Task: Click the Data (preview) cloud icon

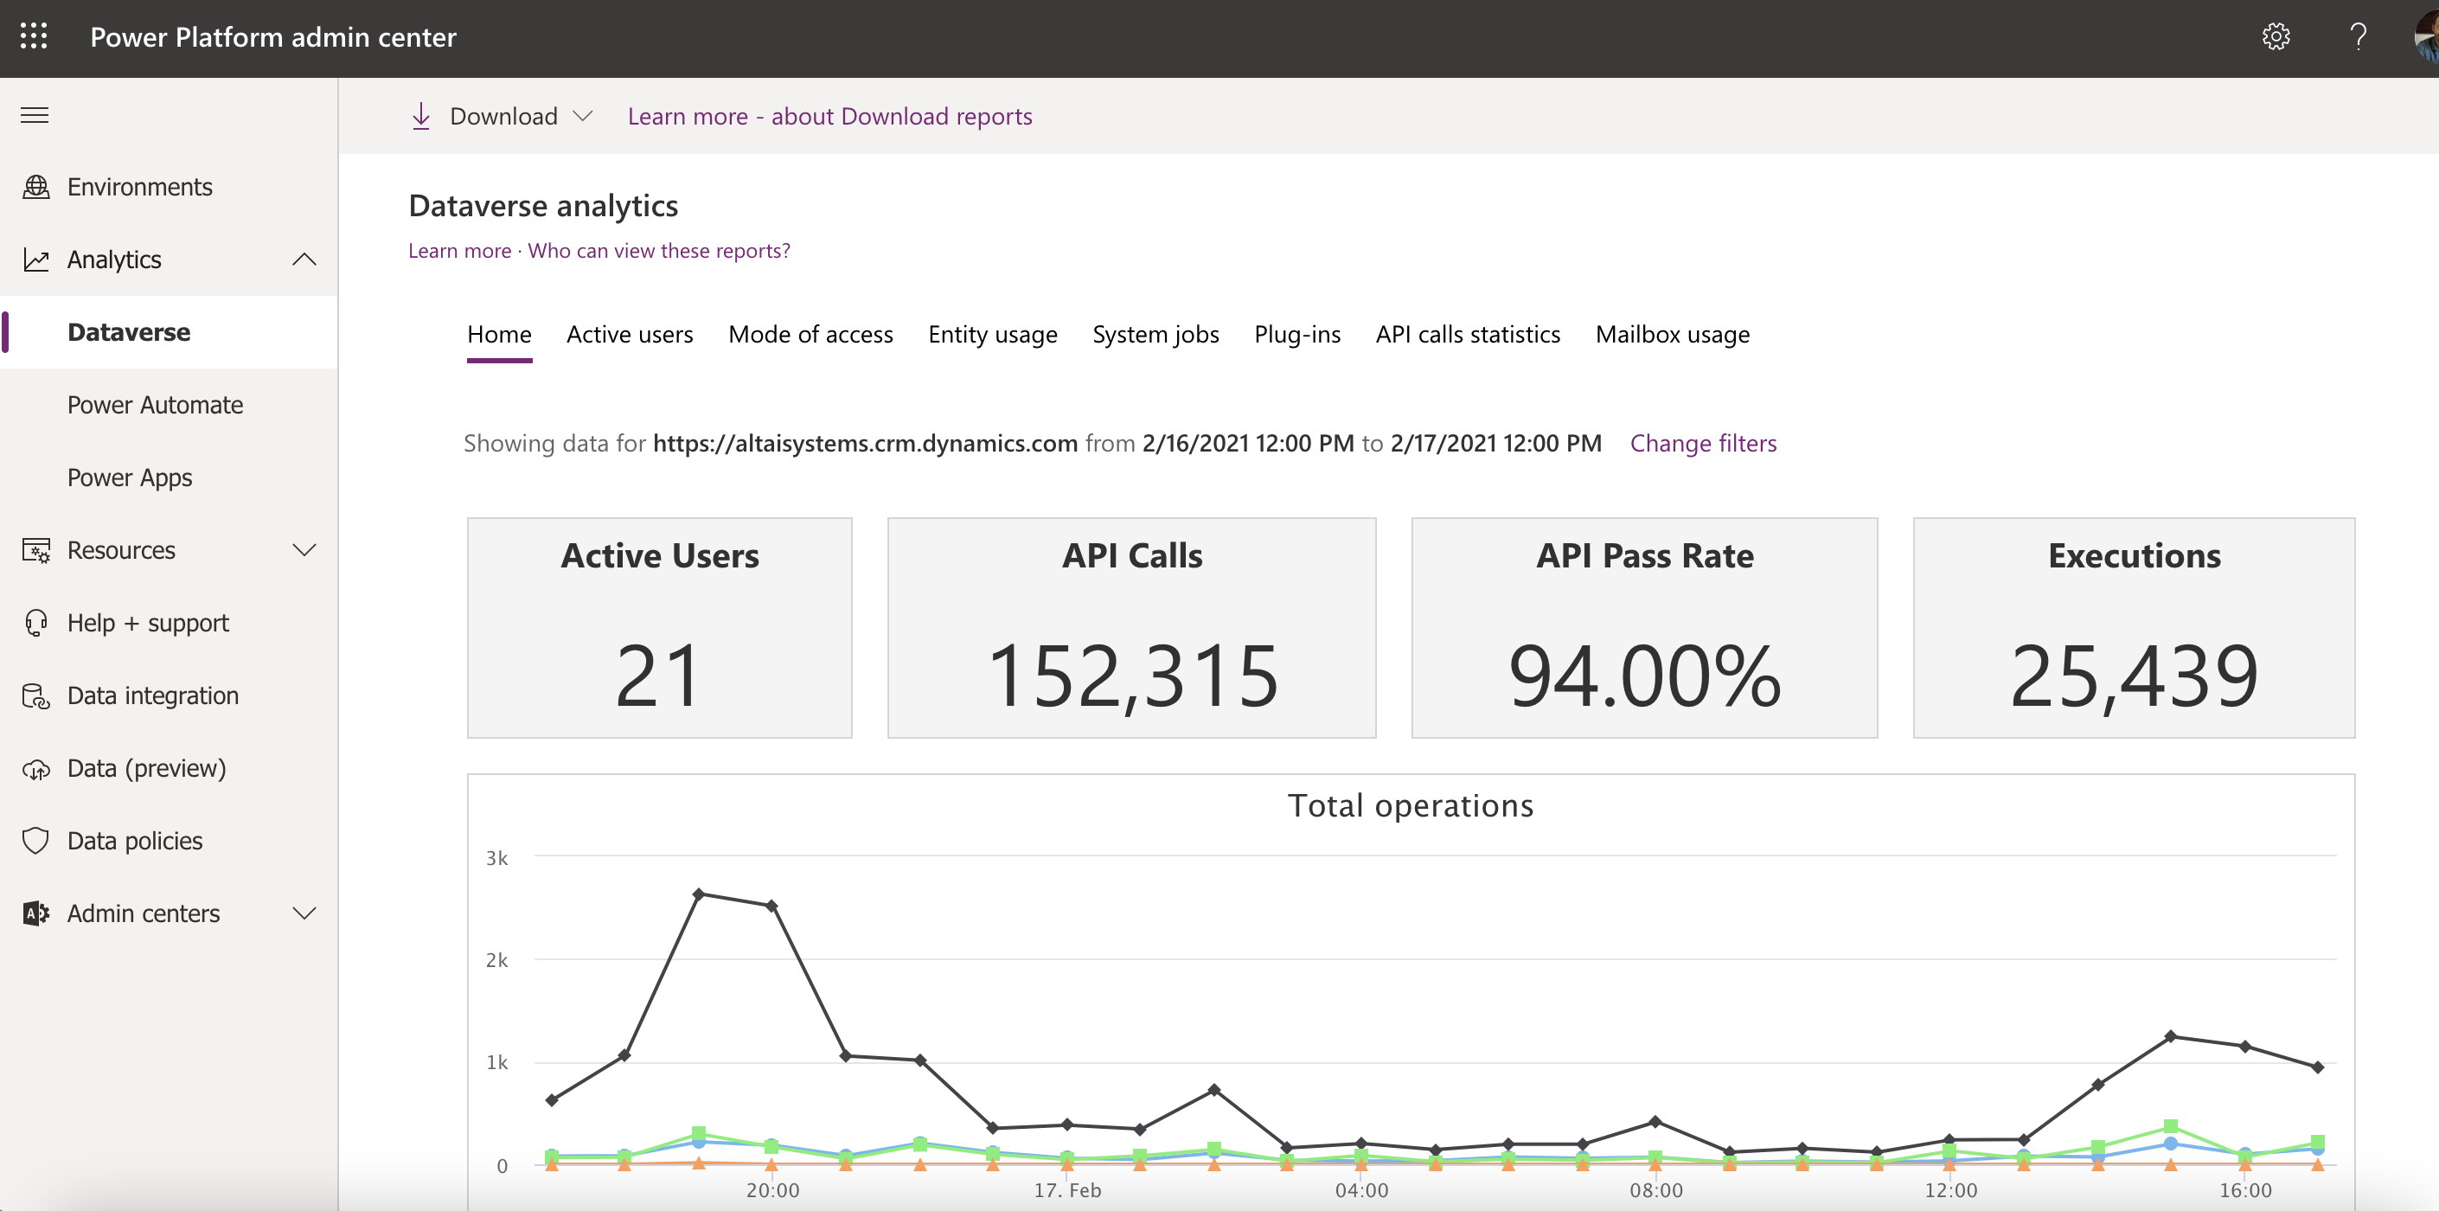Action: (36, 769)
